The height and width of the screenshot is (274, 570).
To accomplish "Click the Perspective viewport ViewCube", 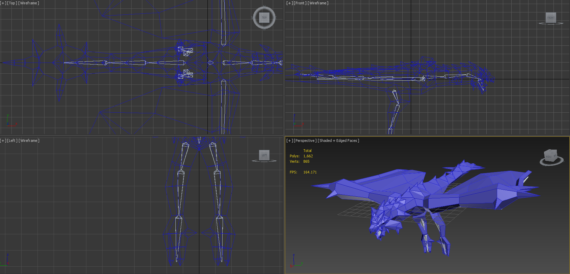I will [x=551, y=157].
